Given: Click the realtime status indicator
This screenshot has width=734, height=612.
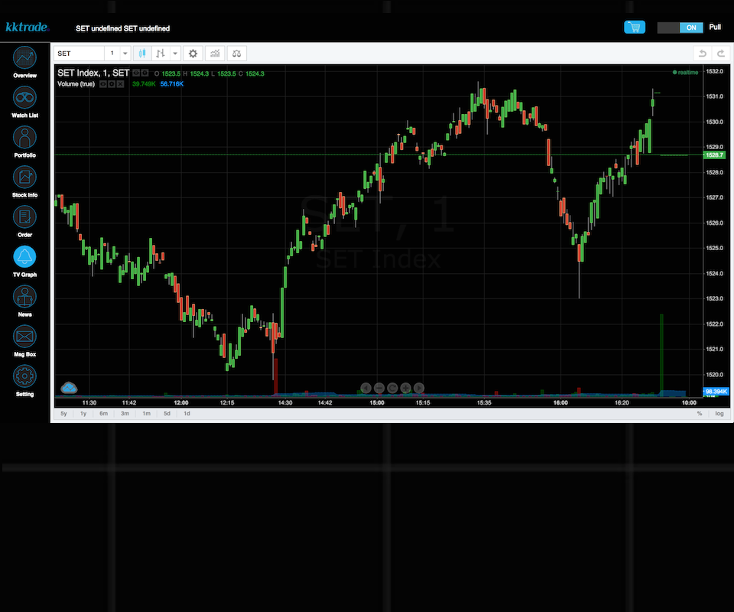Looking at the screenshot, I should [685, 73].
